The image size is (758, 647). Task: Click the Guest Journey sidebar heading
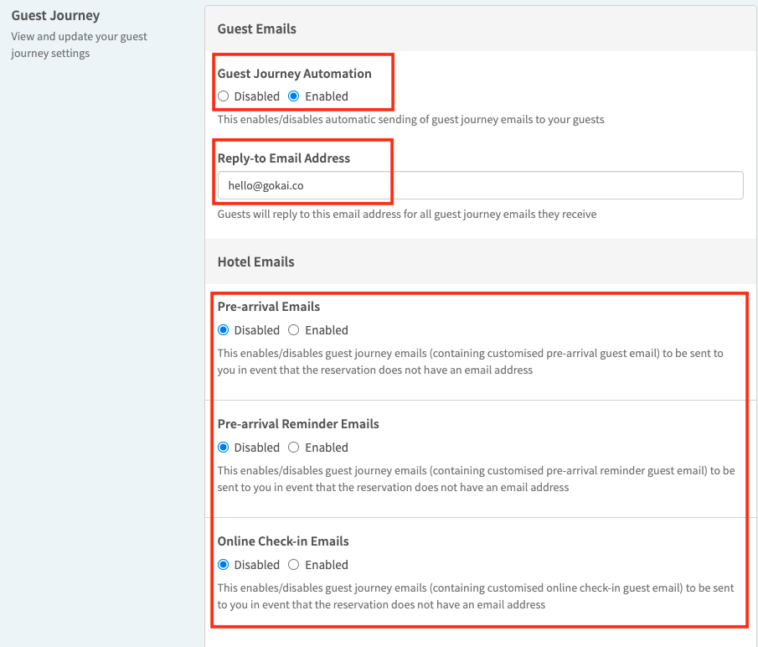[55, 15]
